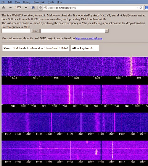Click the 3605 frequency scale label

[15, 78]
